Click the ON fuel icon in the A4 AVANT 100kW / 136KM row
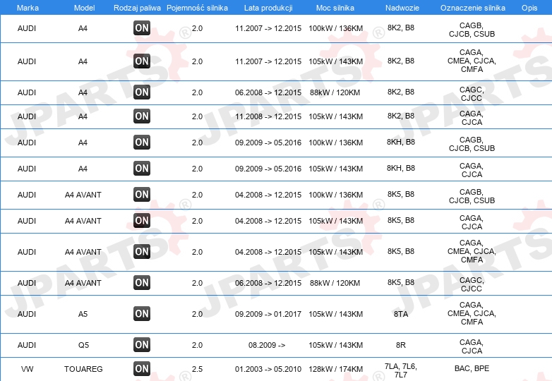 (x=142, y=194)
